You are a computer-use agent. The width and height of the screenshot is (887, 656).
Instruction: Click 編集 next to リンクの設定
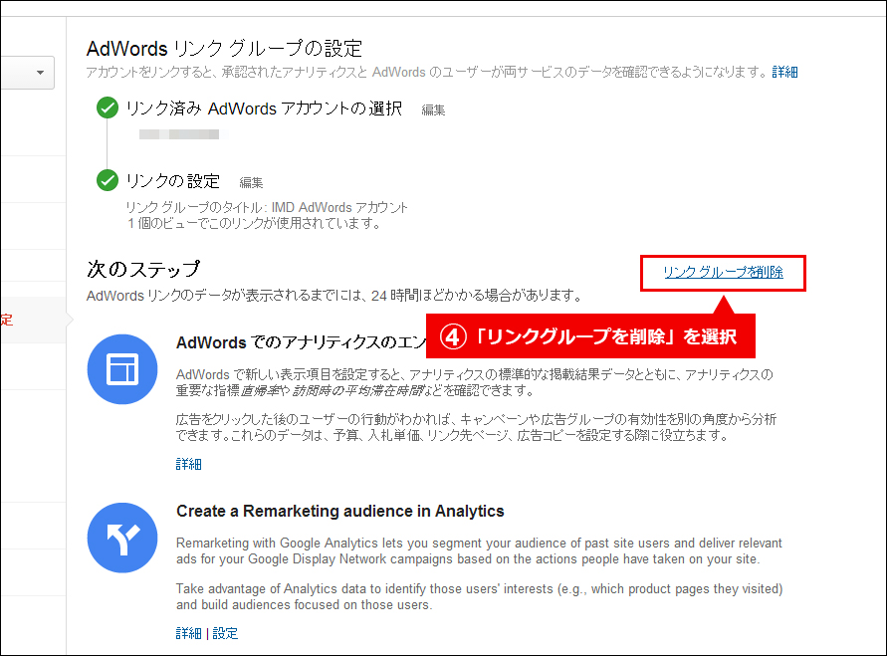(x=251, y=182)
